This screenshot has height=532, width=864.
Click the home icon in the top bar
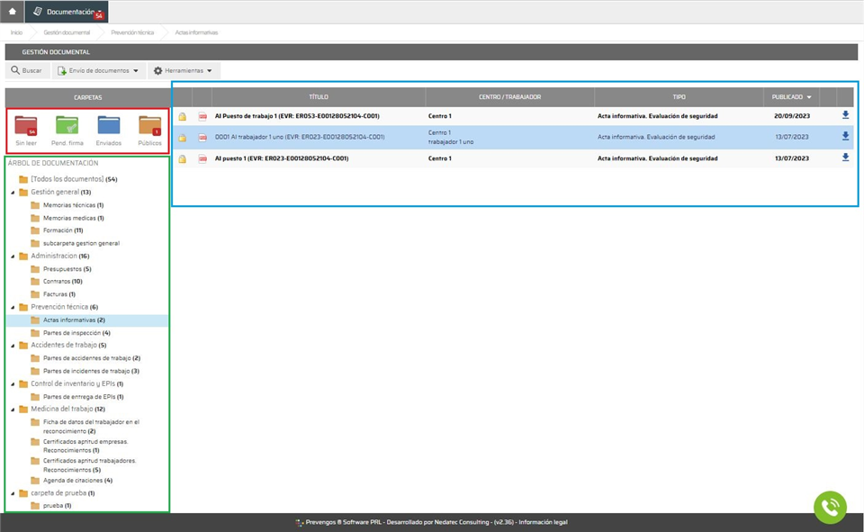(x=13, y=12)
